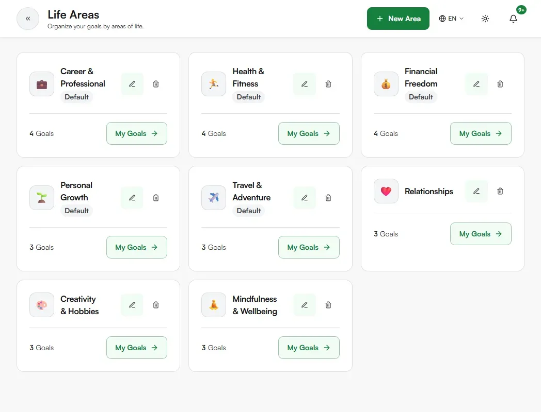This screenshot has width=541, height=412.
Task: Click the Default tag under Career & Professional
Action: tap(76, 97)
